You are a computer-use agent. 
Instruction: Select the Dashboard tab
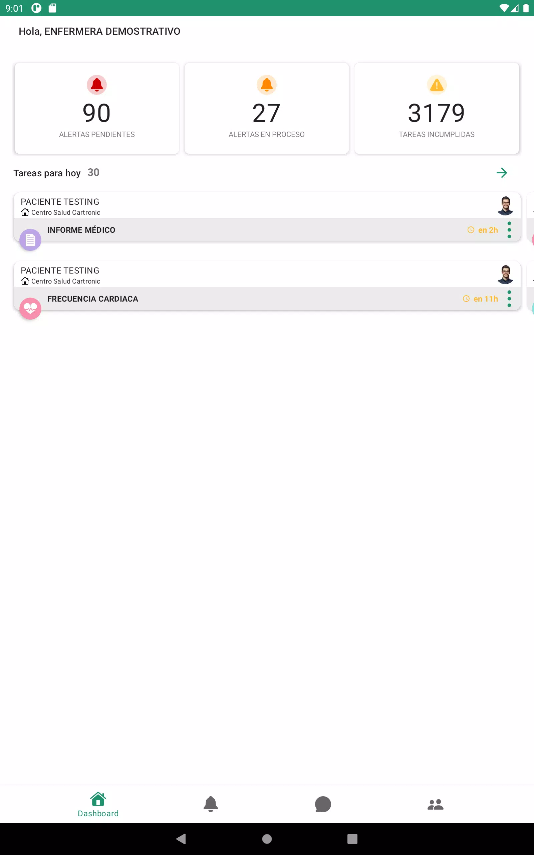tap(98, 805)
